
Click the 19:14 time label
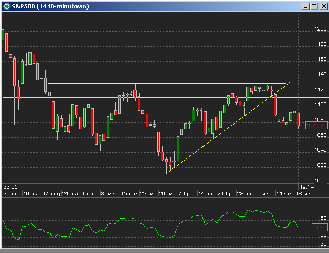tap(306, 187)
